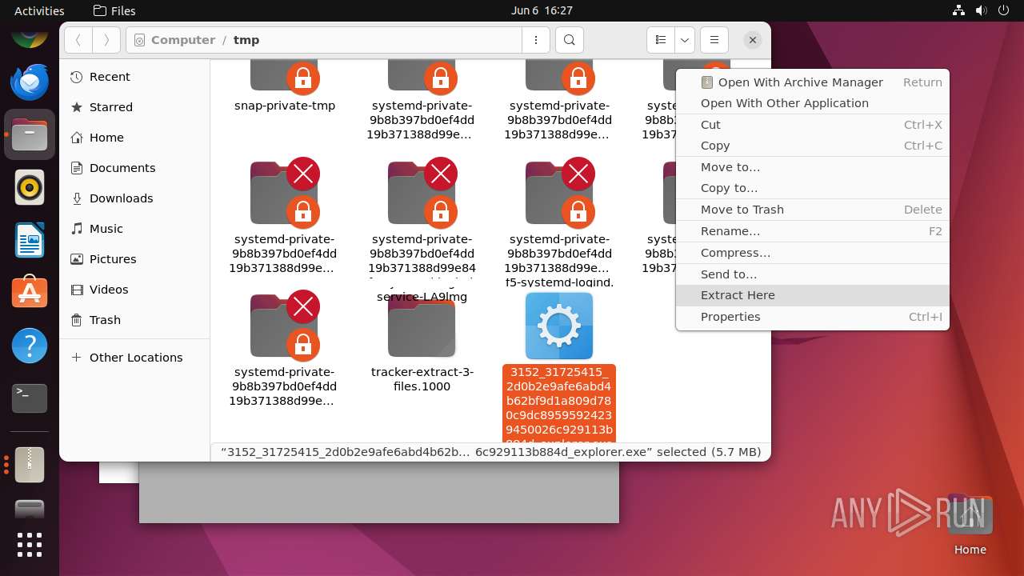Show Applications grid in the dock
Screen dimensions: 1024x576
(30, 545)
